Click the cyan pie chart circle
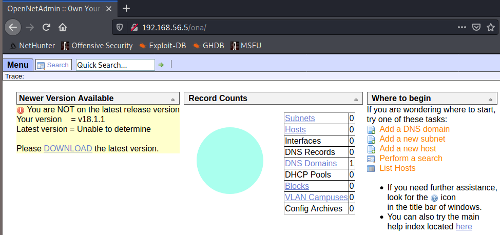Image resolution: width=500 pixels, height=235 pixels. click(230, 161)
